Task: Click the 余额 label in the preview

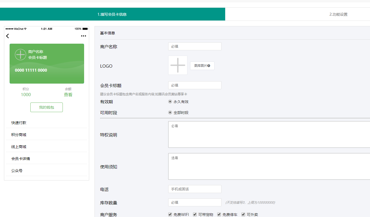Action: click(x=68, y=89)
